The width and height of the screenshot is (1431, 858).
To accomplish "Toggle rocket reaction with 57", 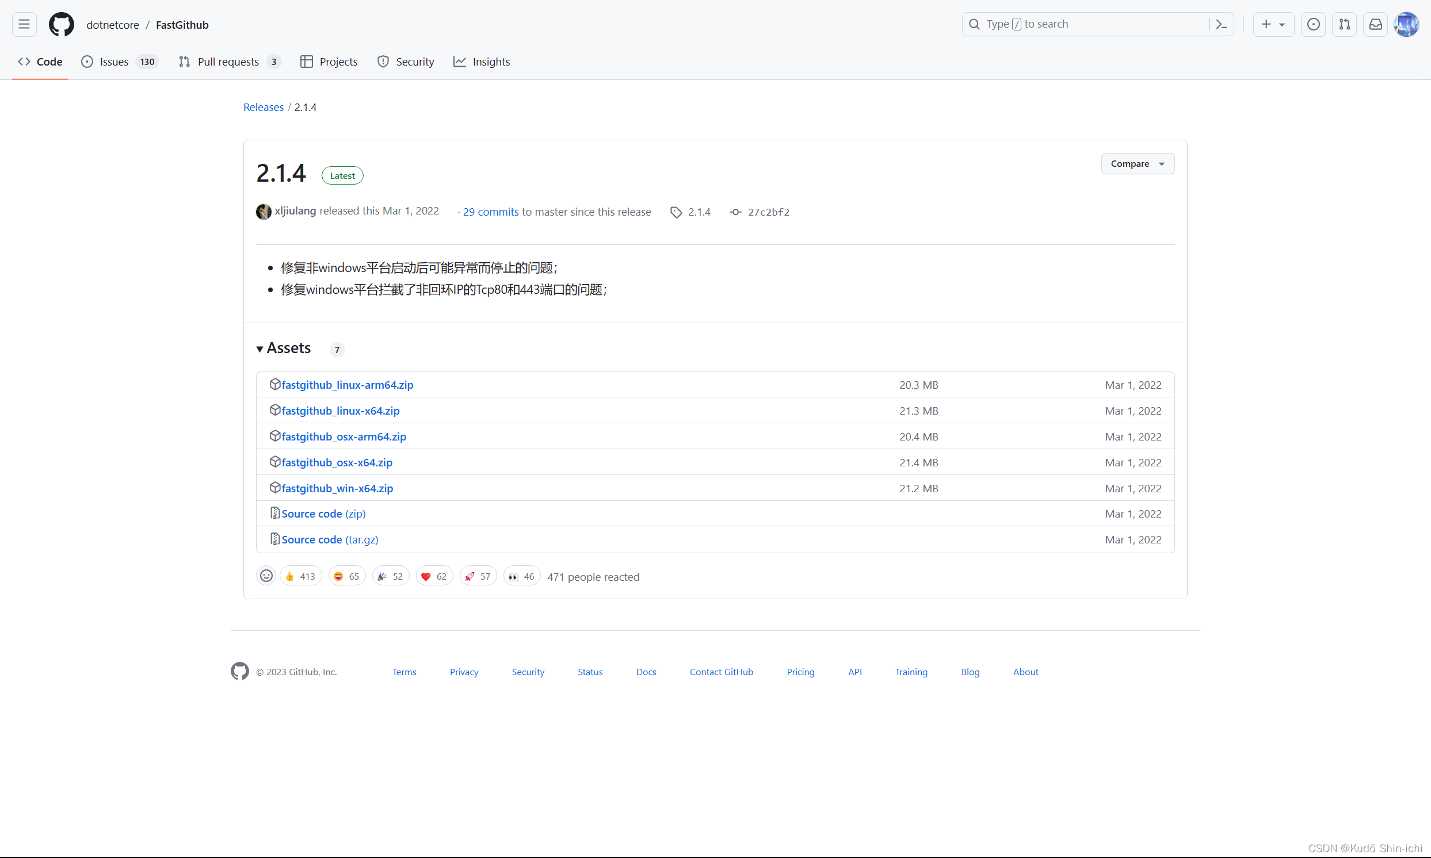I will (478, 576).
